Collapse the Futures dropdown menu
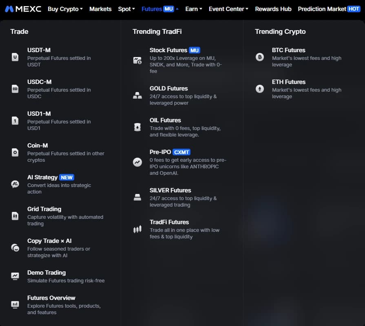Image resolution: width=365 pixels, height=326 pixels. coord(160,9)
